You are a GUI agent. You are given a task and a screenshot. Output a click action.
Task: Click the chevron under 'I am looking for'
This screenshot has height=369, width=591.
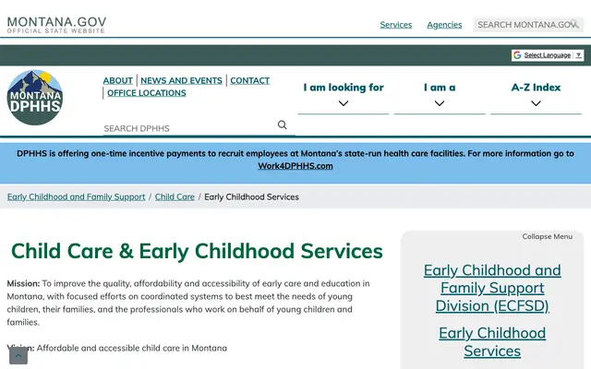344,103
